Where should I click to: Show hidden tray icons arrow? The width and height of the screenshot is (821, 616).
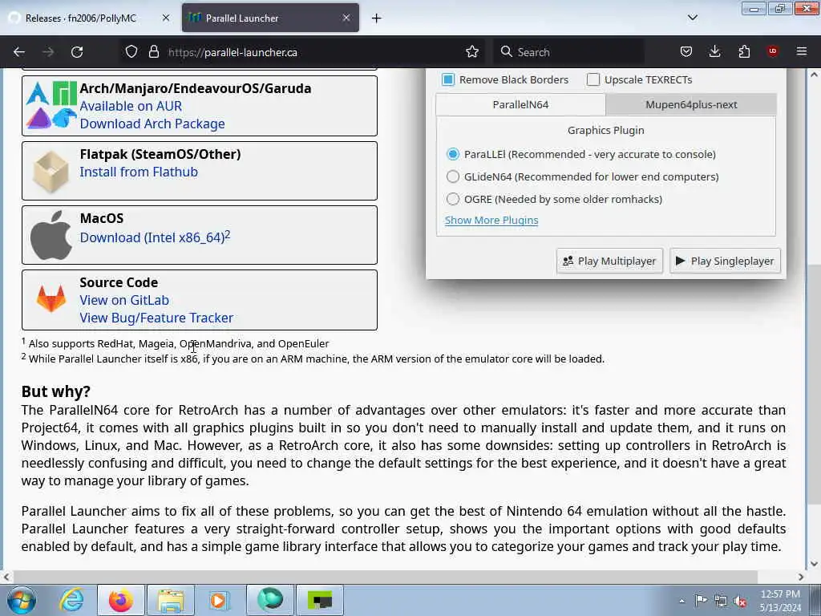(681, 601)
